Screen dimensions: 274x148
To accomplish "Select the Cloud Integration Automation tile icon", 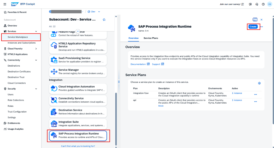I will coord(54,88).
